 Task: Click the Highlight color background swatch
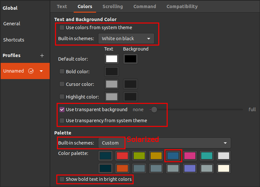pyautogui.click(x=130, y=97)
